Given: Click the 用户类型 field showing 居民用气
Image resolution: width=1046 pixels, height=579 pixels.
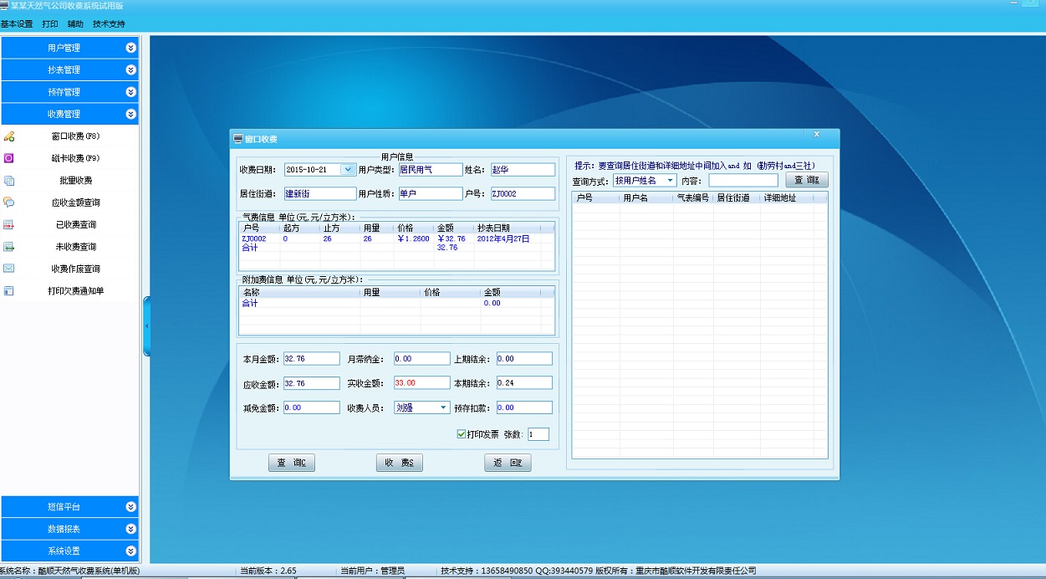Looking at the screenshot, I should pos(430,169).
